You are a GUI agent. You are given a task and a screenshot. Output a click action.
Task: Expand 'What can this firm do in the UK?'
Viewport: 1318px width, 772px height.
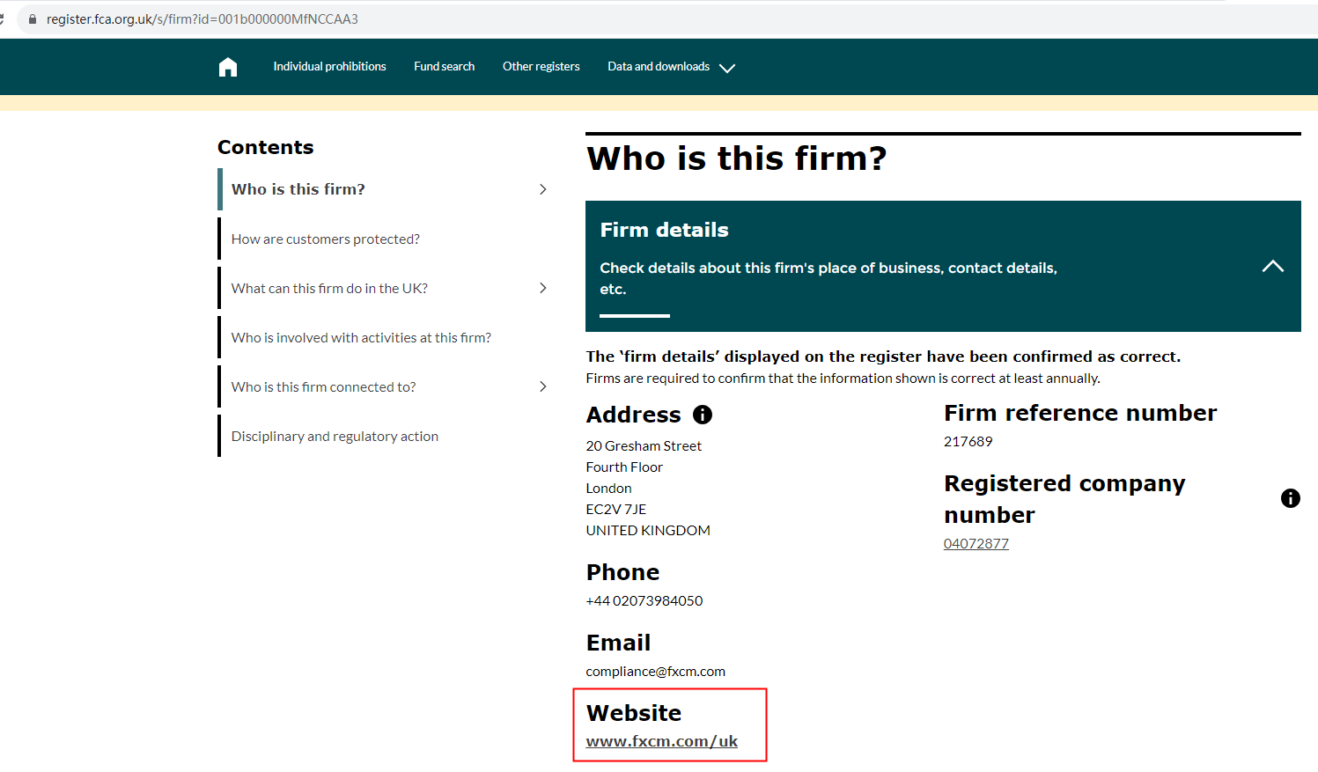[x=542, y=288]
